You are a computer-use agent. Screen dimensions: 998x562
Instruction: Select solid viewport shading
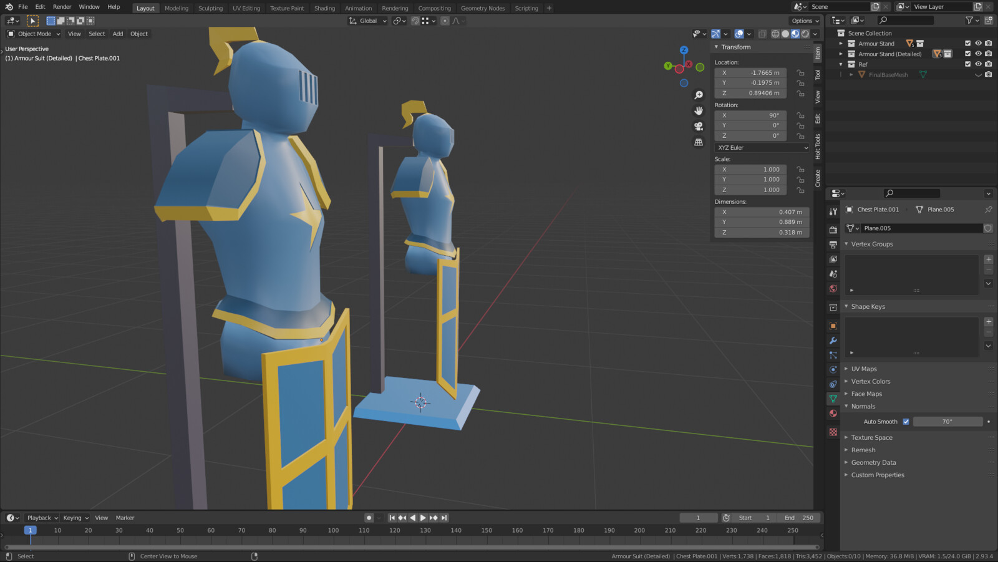(785, 34)
